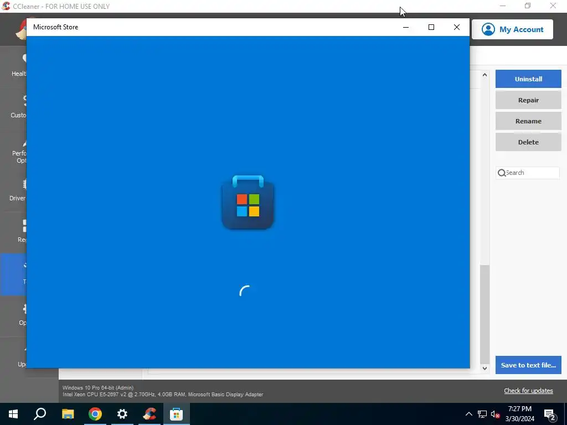Click the scroll down arrow in CCleaner list
The height and width of the screenshot is (425, 567).
[484, 368]
